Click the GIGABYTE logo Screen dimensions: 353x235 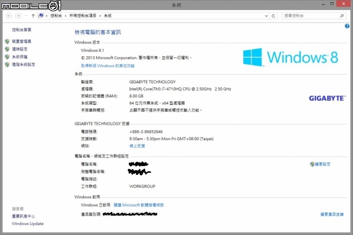point(327,98)
